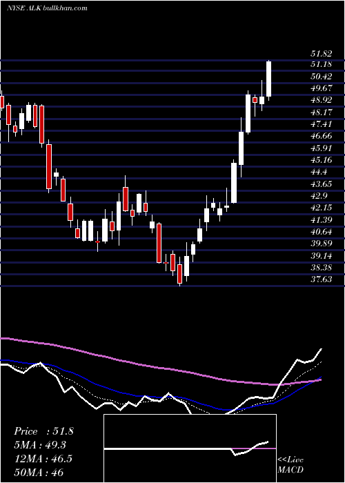Click the 45.16 price axis label
345x483 pixels.
(x=322, y=160)
